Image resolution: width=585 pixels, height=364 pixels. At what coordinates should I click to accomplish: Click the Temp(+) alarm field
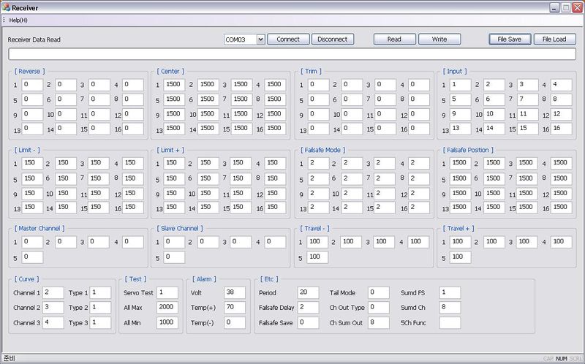click(x=234, y=308)
